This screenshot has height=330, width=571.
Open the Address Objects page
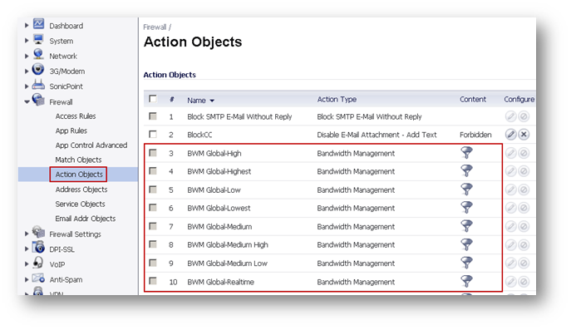(81, 190)
